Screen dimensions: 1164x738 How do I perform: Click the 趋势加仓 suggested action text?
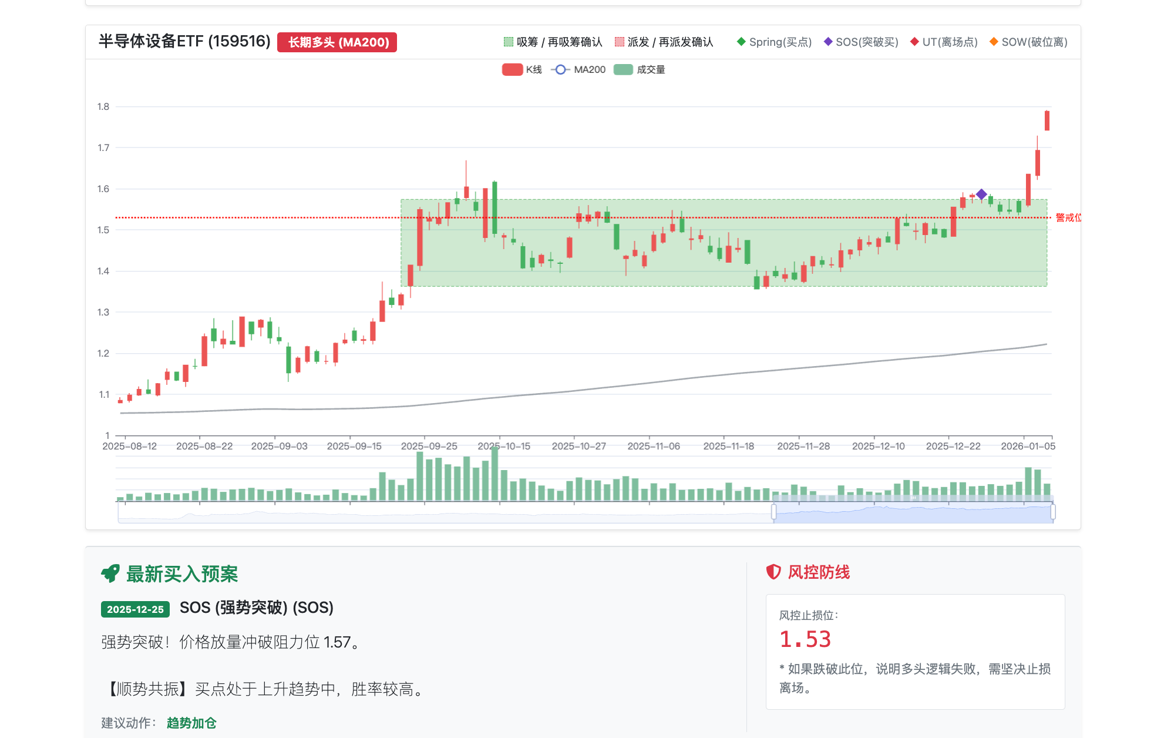[191, 723]
